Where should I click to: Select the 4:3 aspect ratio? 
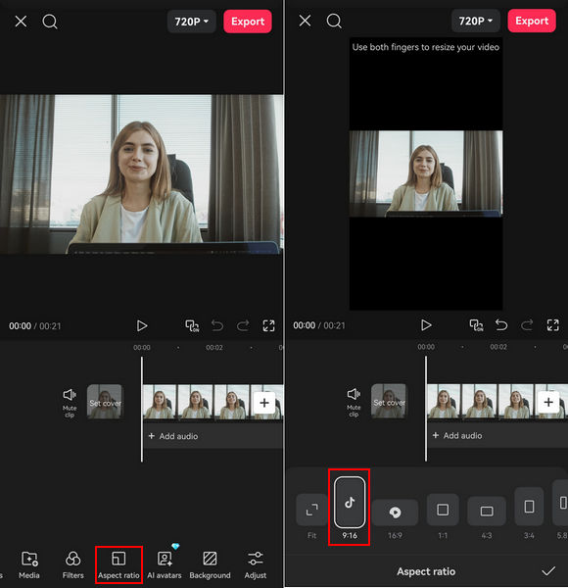(487, 518)
